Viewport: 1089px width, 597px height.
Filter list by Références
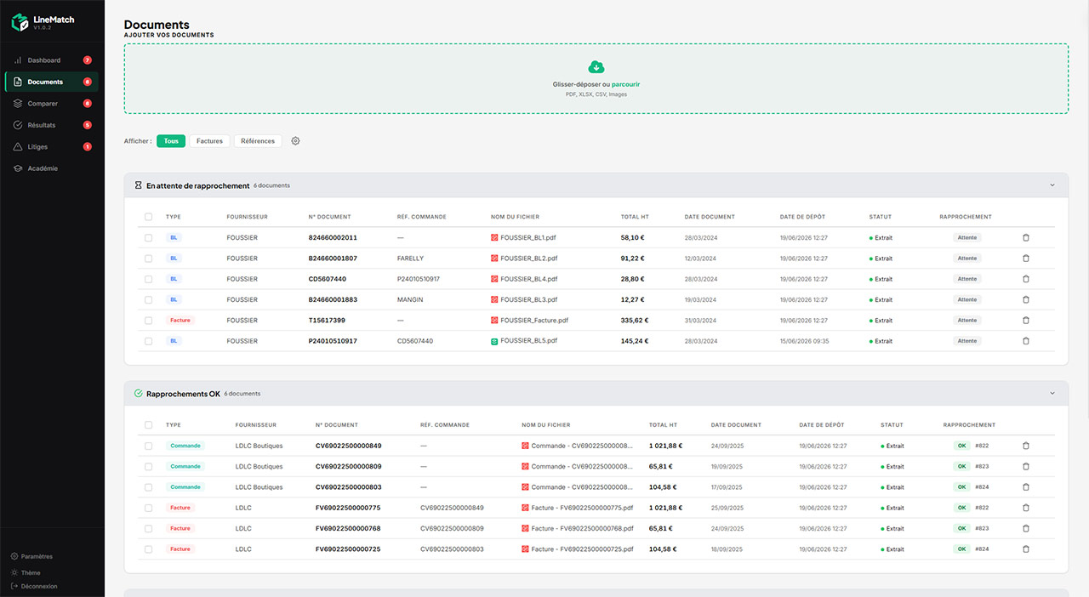tap(258, 141)
